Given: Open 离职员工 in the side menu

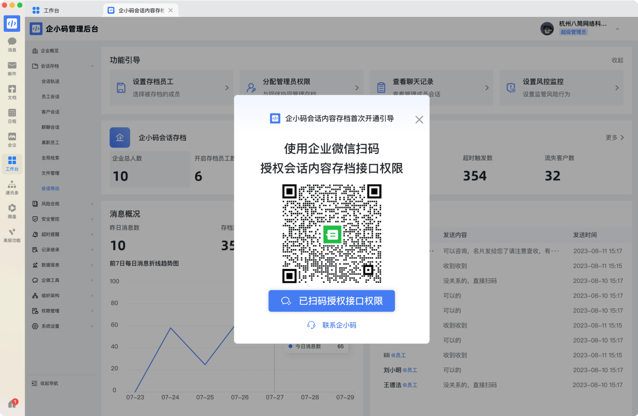Looking at the screenshot, I should click(x=51, y=143).
